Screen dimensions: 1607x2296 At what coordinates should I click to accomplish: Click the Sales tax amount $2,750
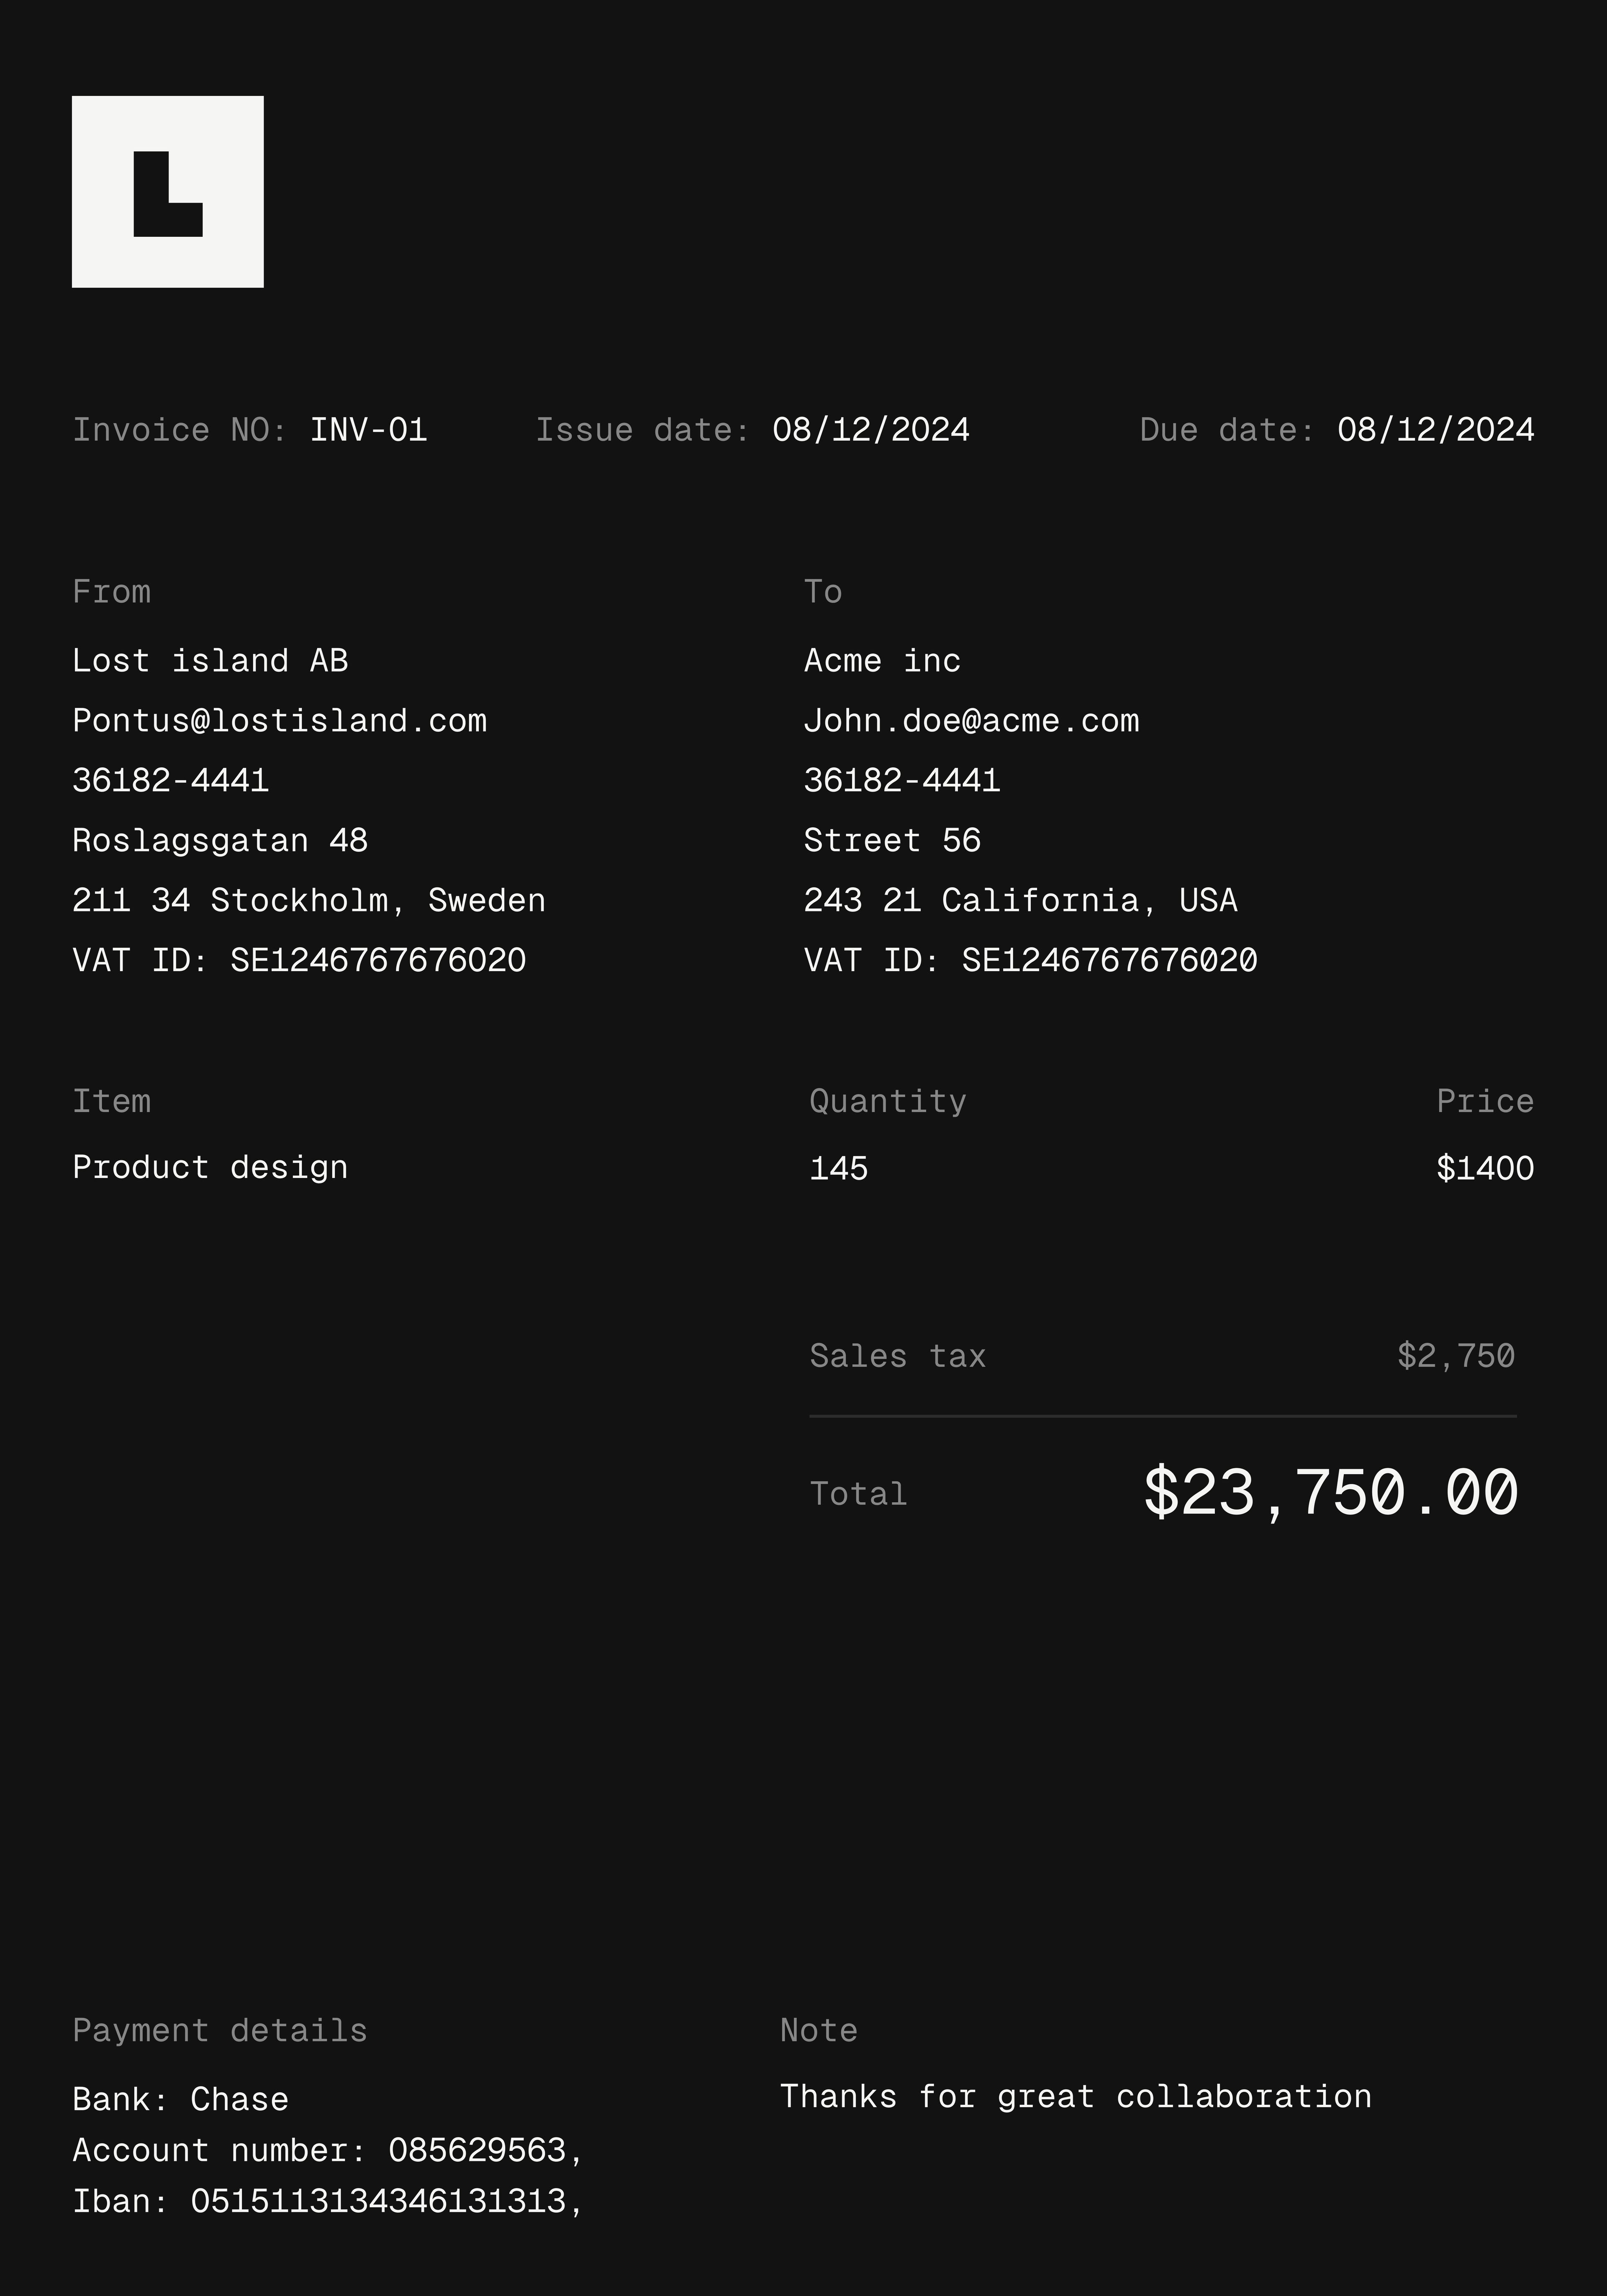click(1456, 1356)
